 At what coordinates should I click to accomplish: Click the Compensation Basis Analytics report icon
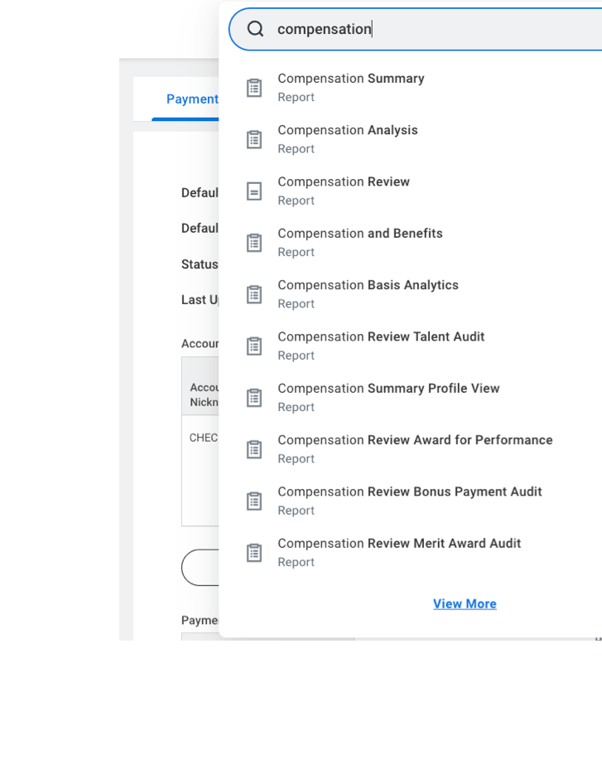pos(254,294)
